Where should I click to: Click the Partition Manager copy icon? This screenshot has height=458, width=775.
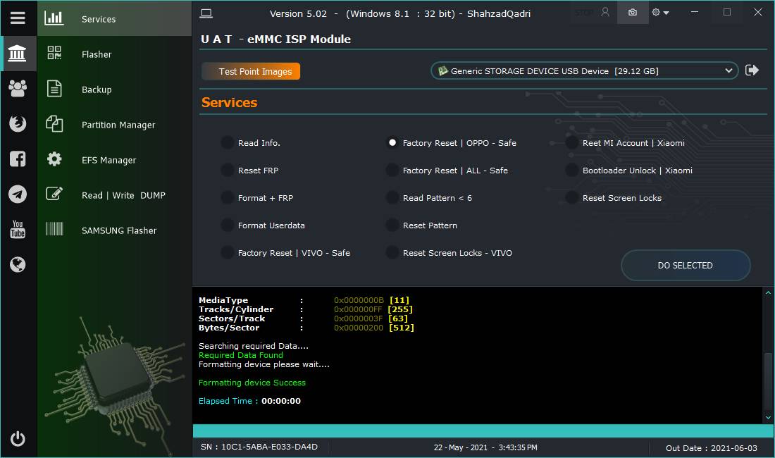coord(54,123)
